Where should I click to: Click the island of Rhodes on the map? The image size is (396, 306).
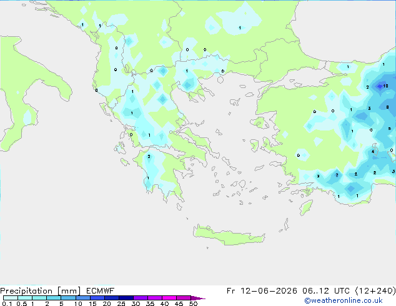click(x=306, y=207)
